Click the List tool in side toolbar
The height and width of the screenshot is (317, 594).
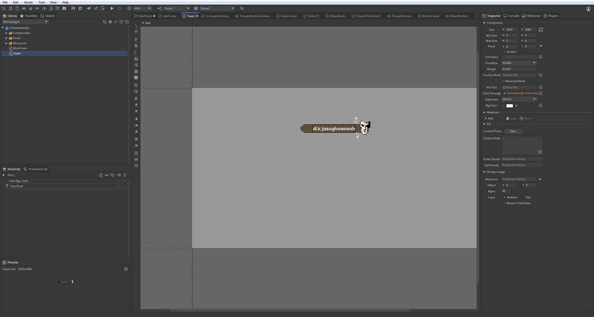[136, 65]
